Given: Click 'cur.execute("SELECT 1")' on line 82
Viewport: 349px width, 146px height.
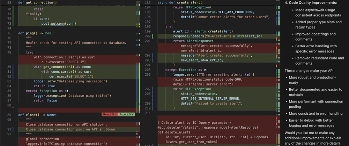Looking at the screenshot, I should pos(71,76).
